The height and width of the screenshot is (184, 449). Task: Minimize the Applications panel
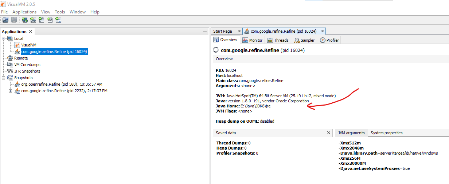point(205,32)
